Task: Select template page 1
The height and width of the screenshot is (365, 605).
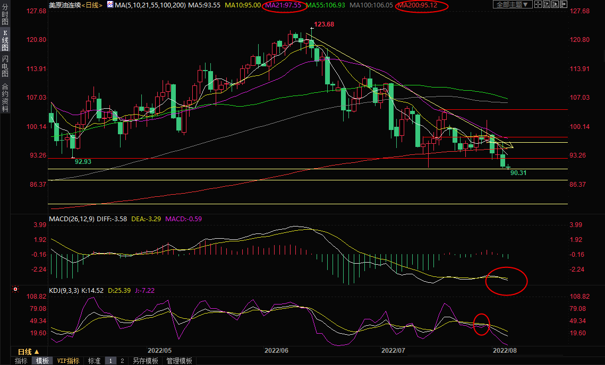Action: tap(110, 361)
